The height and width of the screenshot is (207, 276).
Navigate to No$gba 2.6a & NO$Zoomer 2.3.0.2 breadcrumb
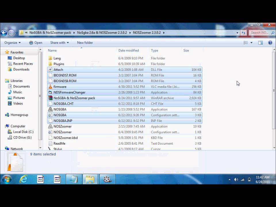click(x=102, y=32)
